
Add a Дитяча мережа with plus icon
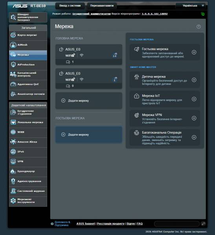pyautogui.click(x=194, y=80)
